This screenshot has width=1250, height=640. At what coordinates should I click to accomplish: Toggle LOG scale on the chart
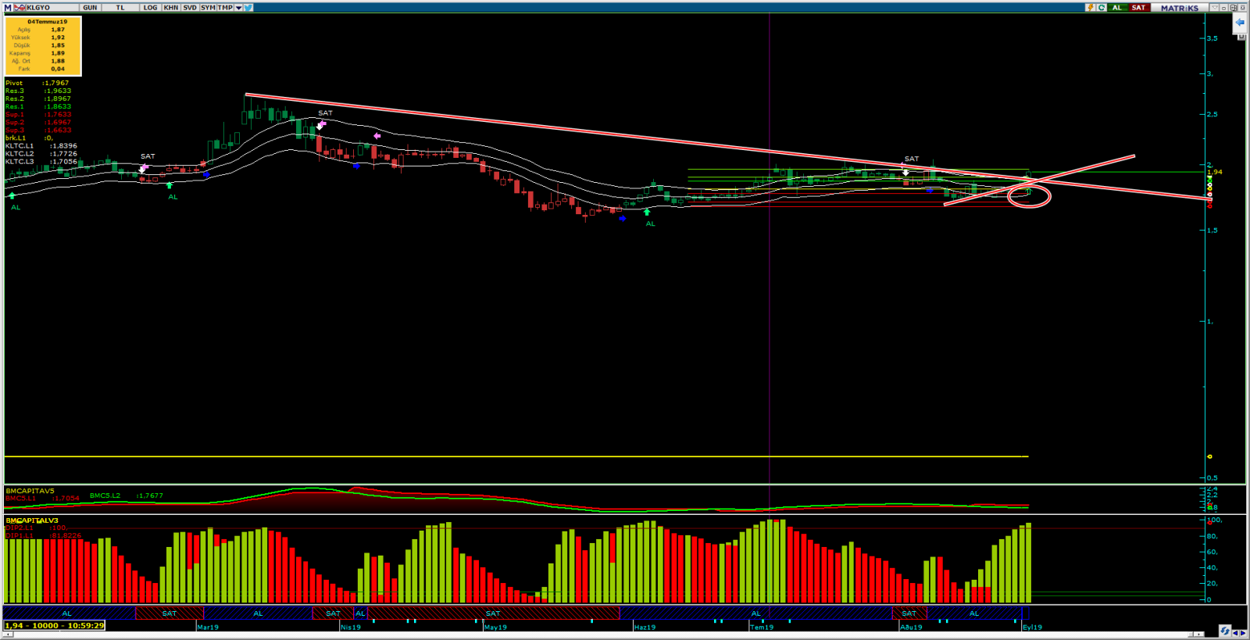(x=150, y=7)
